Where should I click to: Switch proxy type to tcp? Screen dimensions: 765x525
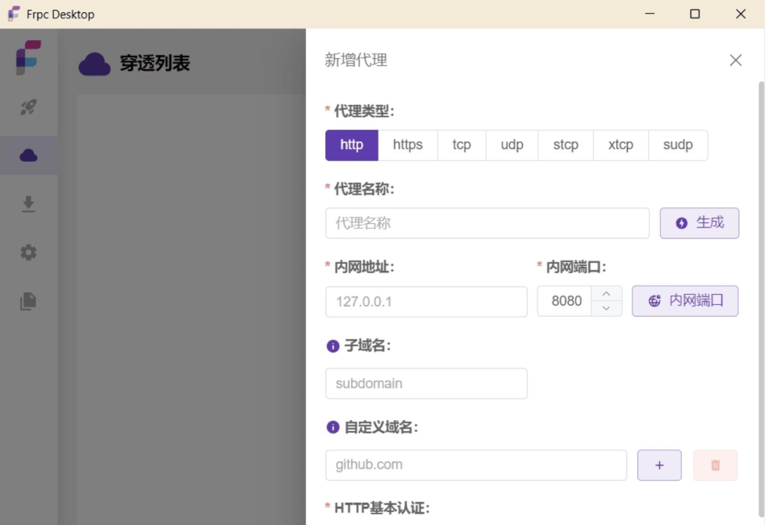(461, 145)
